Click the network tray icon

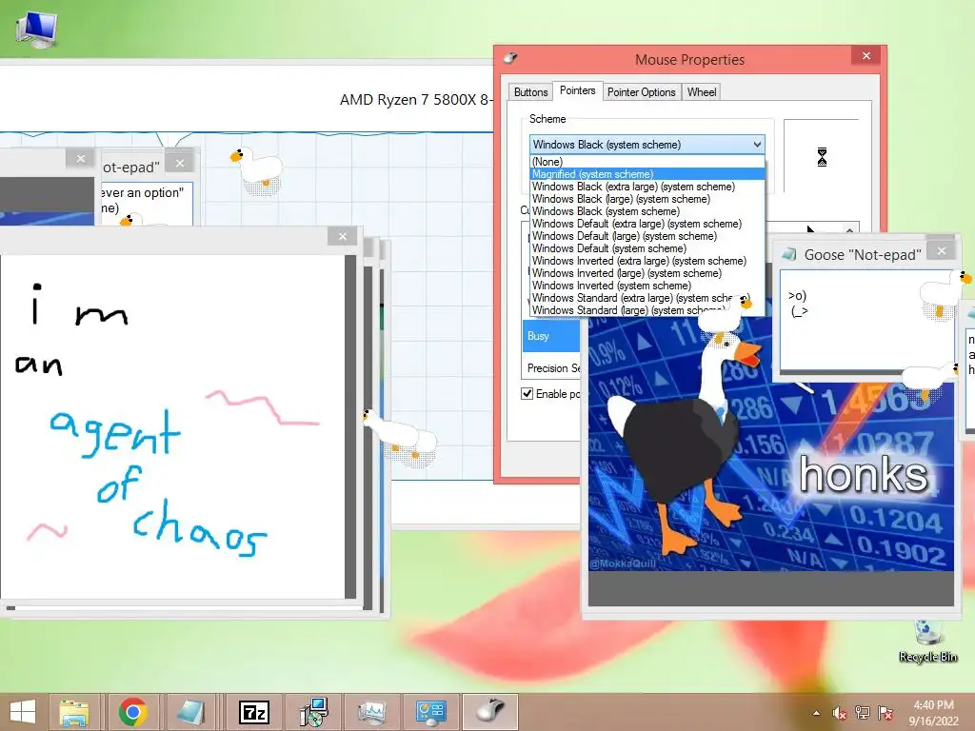863,713
